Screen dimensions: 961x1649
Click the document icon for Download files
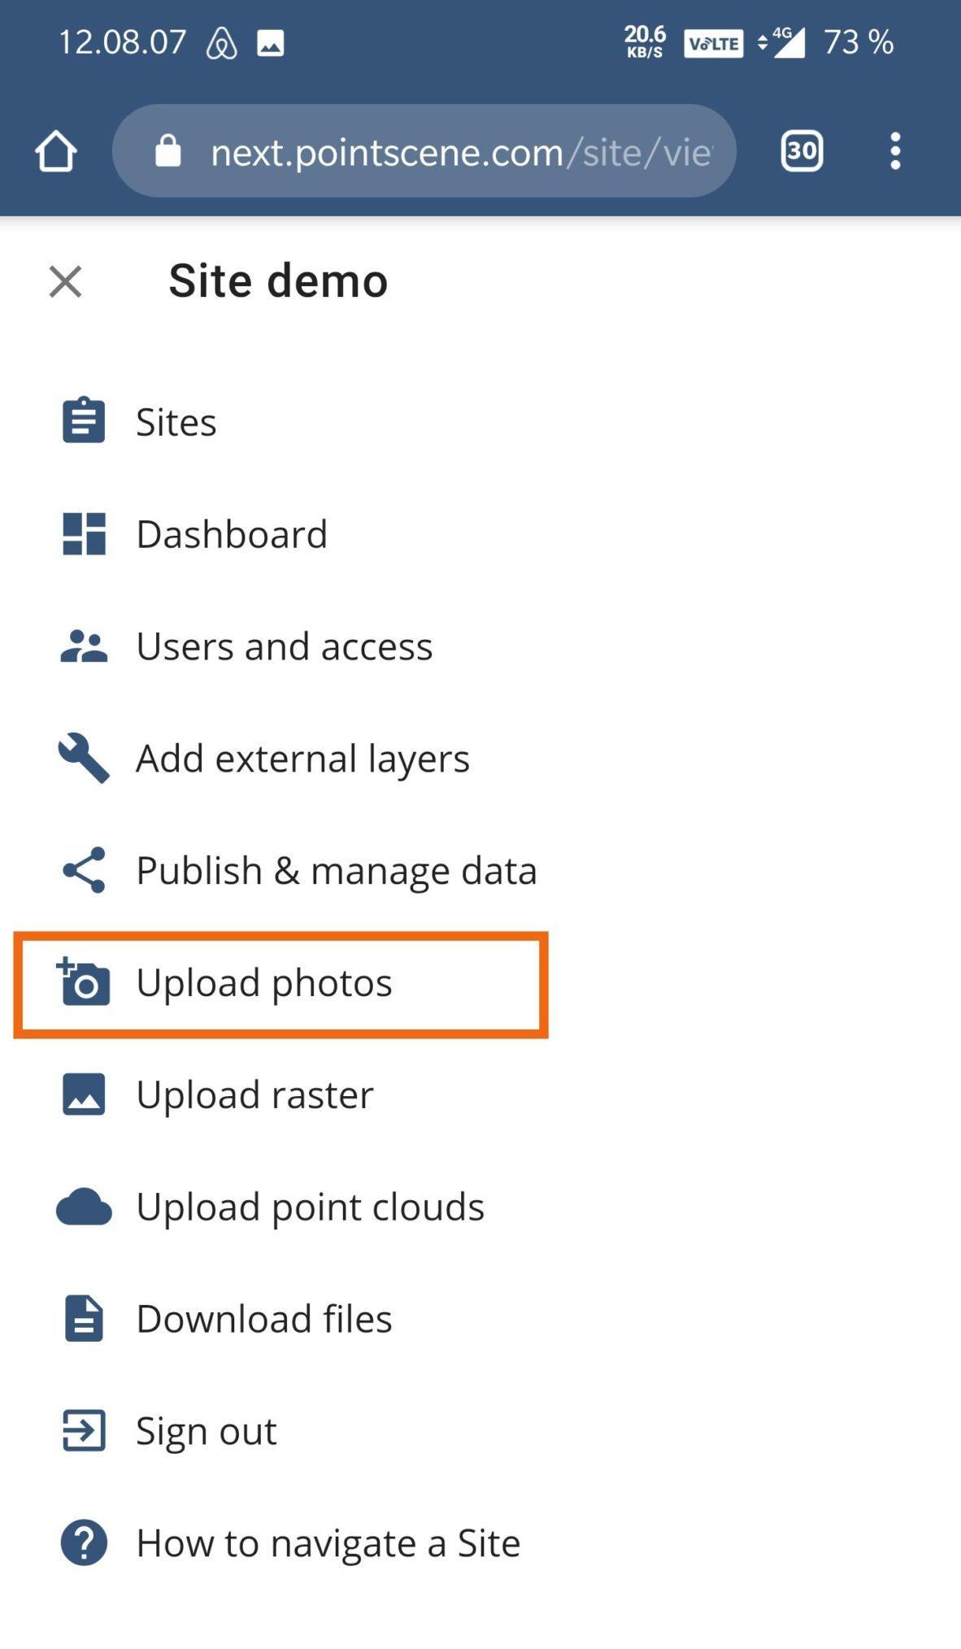coord(84,1318)
